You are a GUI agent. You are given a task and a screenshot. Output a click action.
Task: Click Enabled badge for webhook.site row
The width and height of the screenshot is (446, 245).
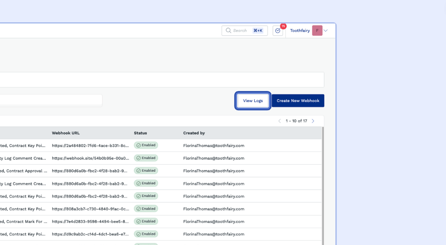146,158
